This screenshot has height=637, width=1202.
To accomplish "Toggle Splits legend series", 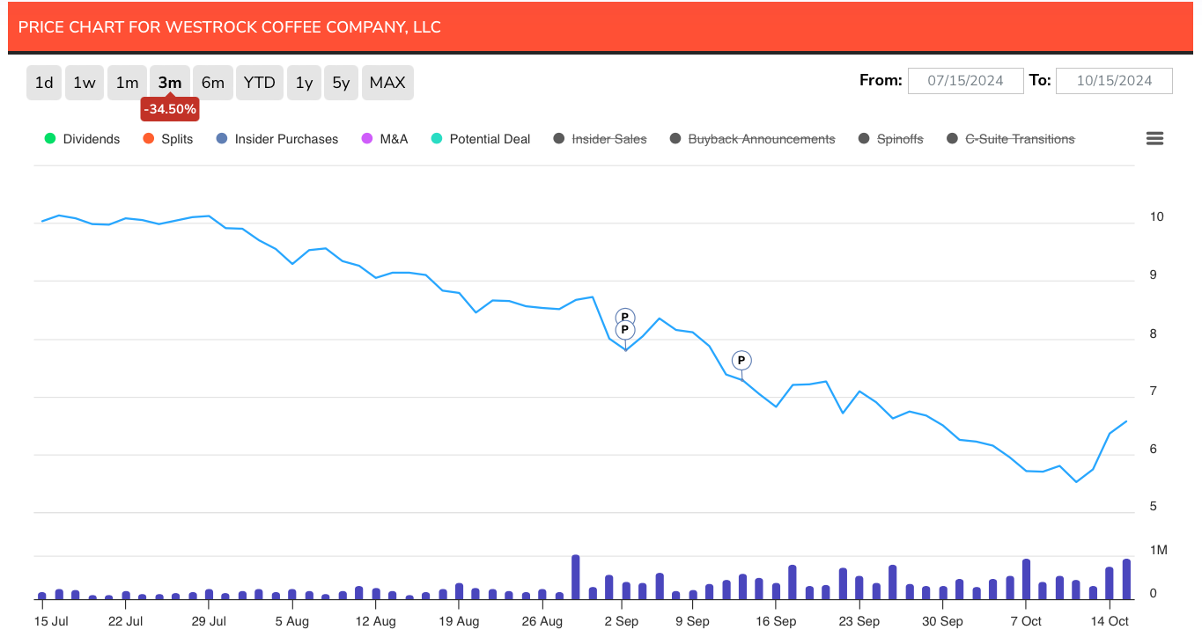I will (167, 139).
